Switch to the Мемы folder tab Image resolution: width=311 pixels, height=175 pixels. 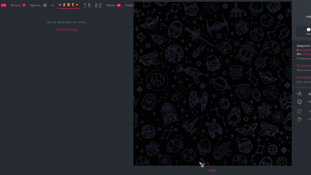(x=114, y=5)
